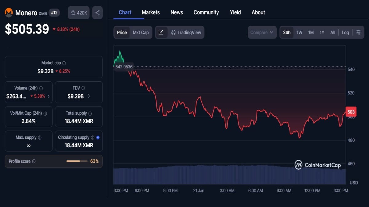Switch to the Community tab

tap(206, 12)
